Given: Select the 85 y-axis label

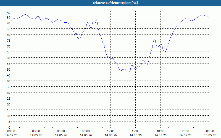Looking at the screenshot, I should click(9, 29).
